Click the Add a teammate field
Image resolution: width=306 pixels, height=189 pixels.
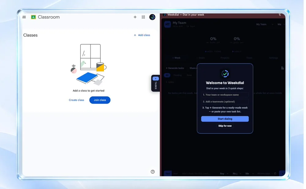[x=225, y=102]
